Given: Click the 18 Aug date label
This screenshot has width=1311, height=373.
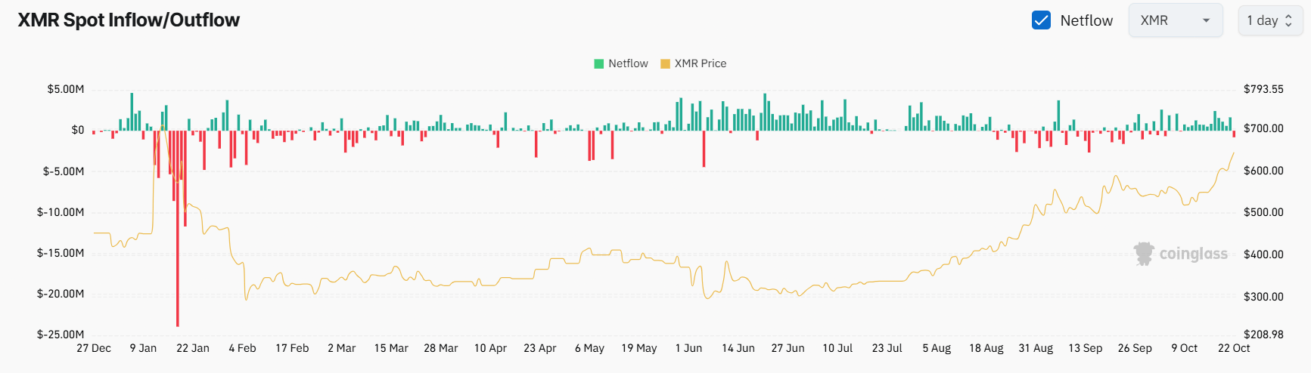Looking at the screenshot, I should point(986,348).
